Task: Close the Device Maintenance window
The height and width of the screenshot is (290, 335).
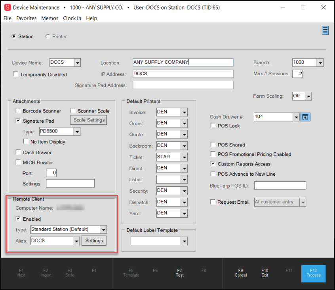Action: tap(324, 8)
